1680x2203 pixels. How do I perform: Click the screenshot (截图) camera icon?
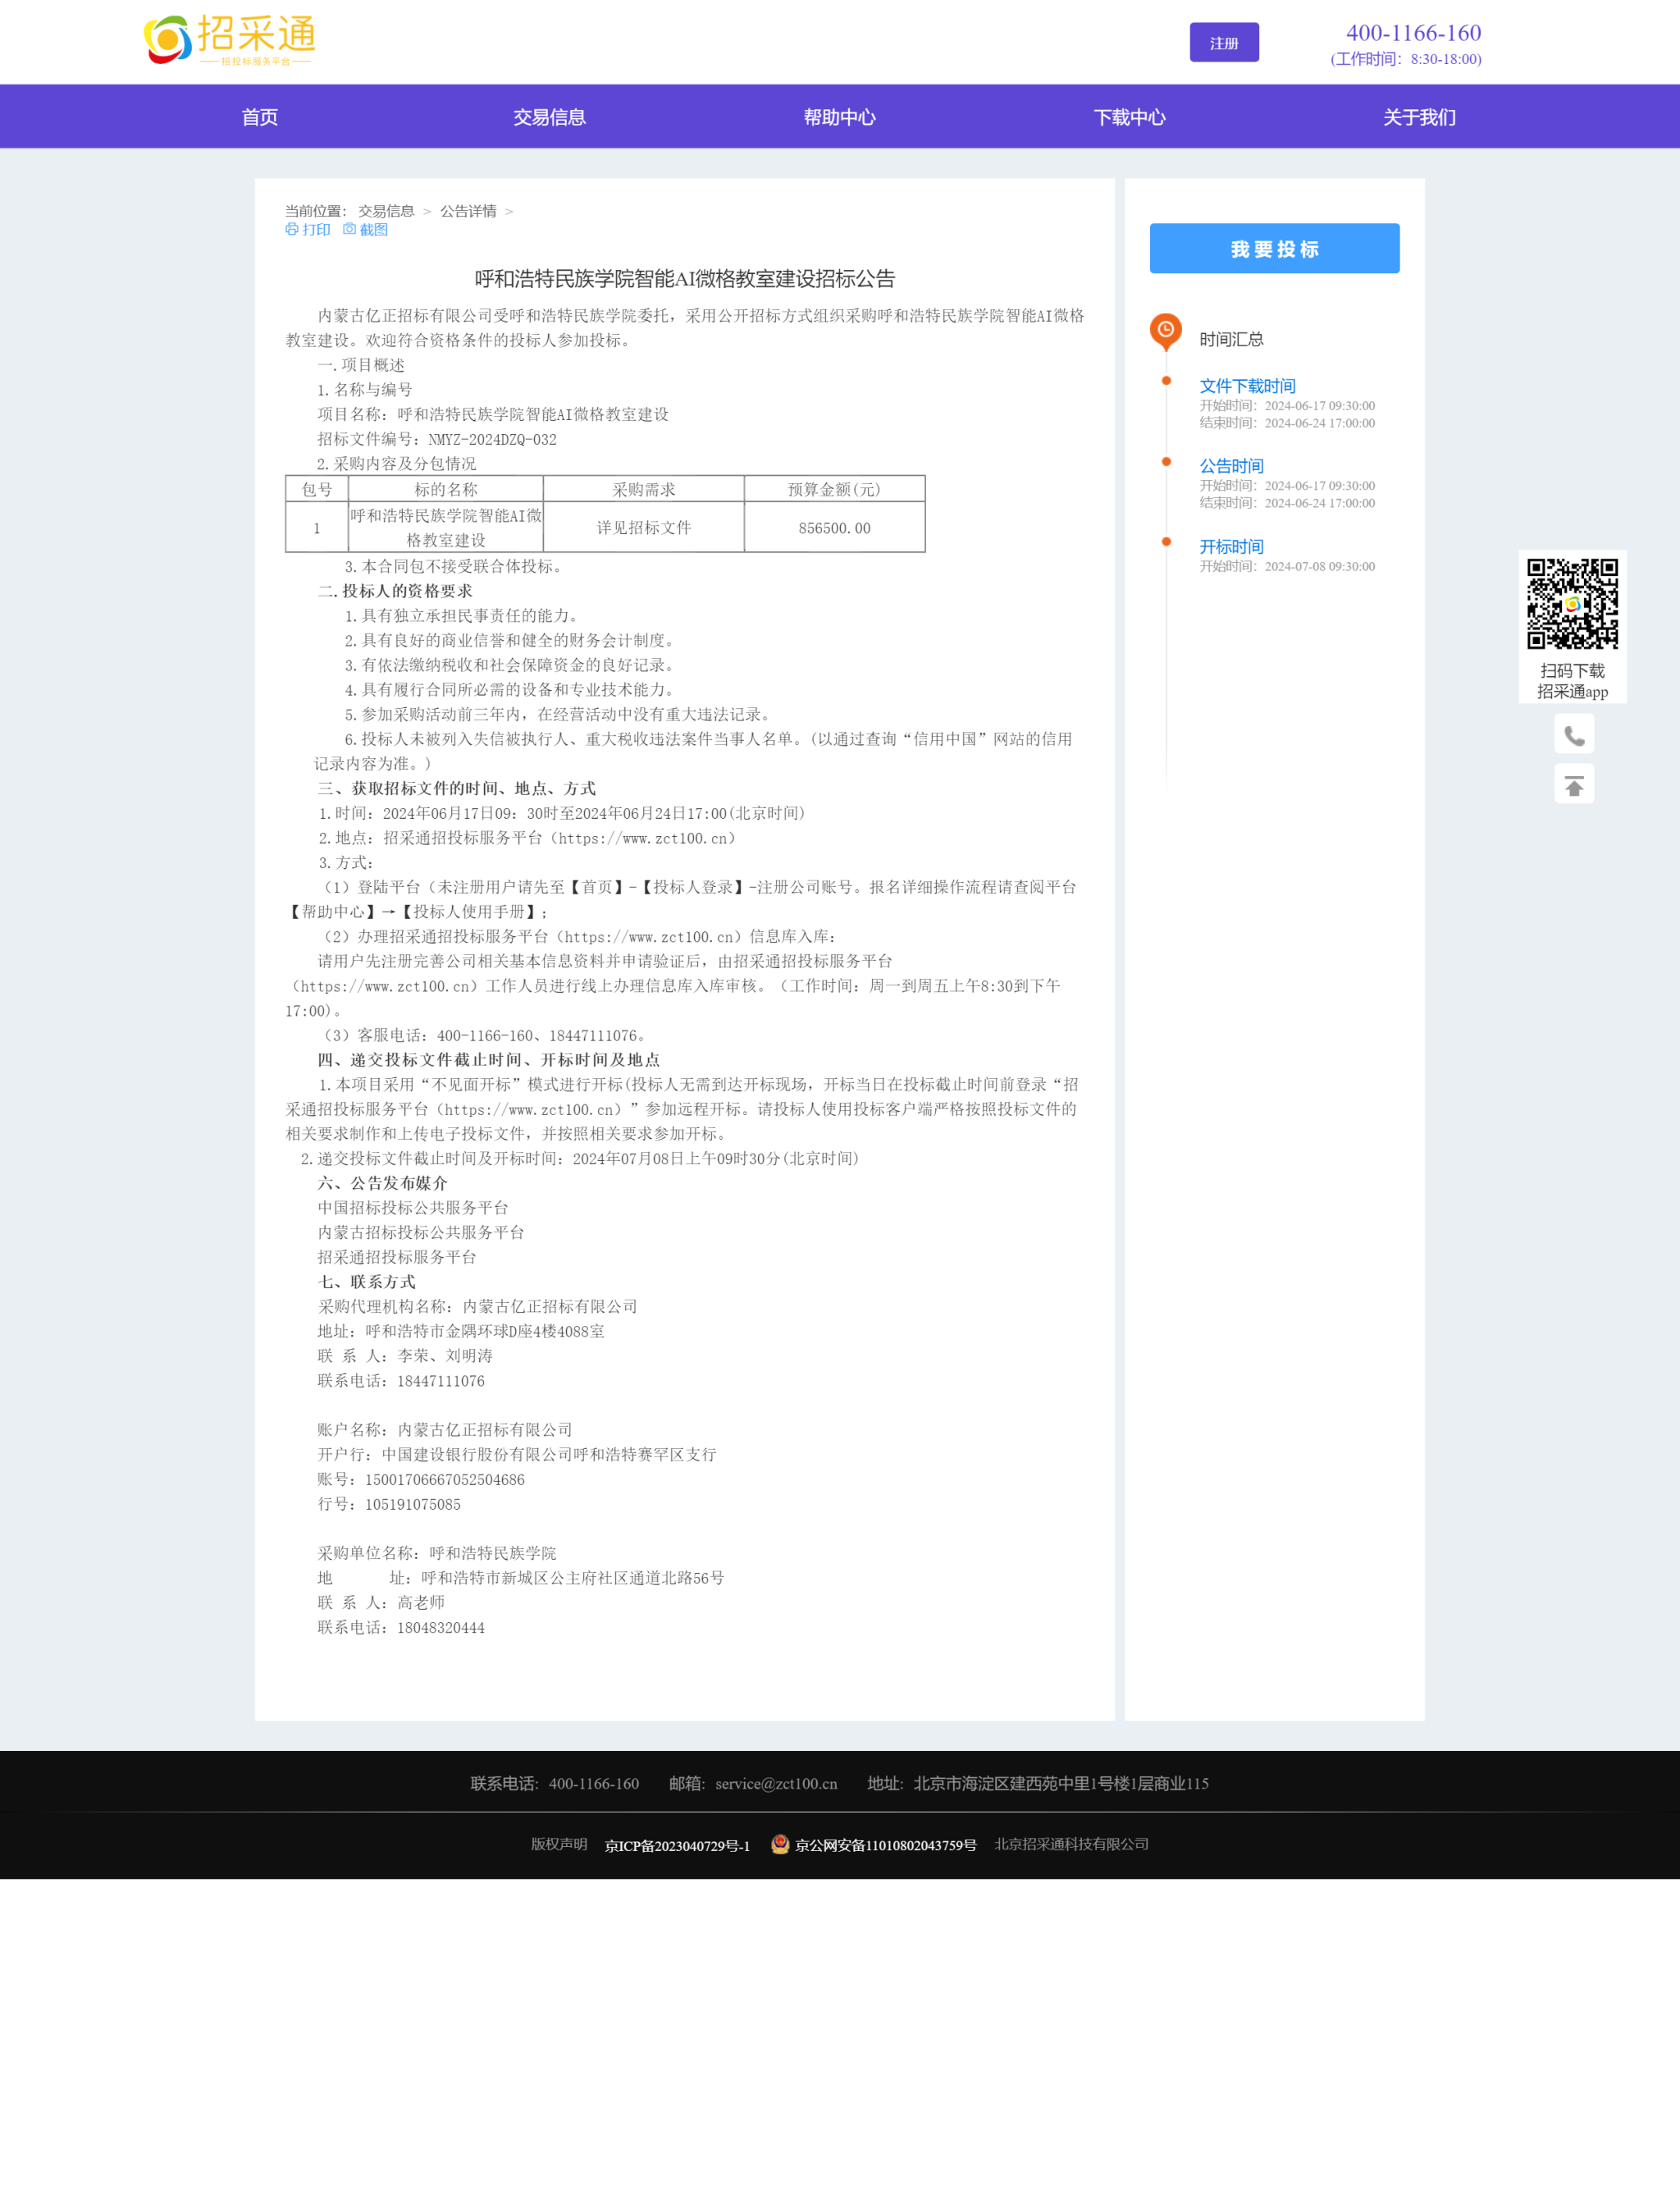(349, 229)
